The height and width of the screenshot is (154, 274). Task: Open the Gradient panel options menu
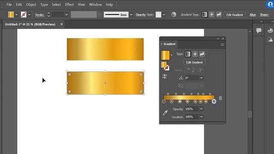coord(222,44)
